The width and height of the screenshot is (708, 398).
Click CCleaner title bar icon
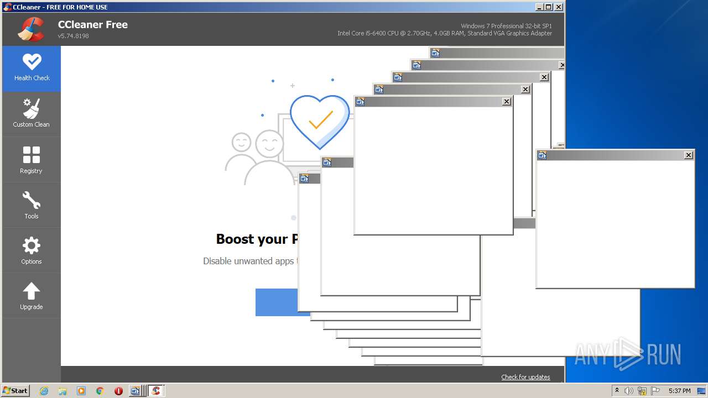[7, 7]
